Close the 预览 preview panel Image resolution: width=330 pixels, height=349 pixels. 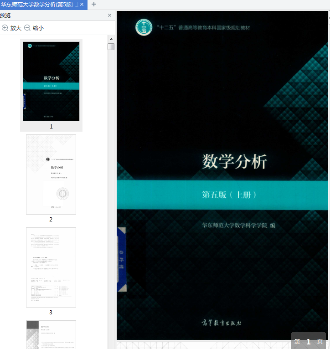[109, 15]
